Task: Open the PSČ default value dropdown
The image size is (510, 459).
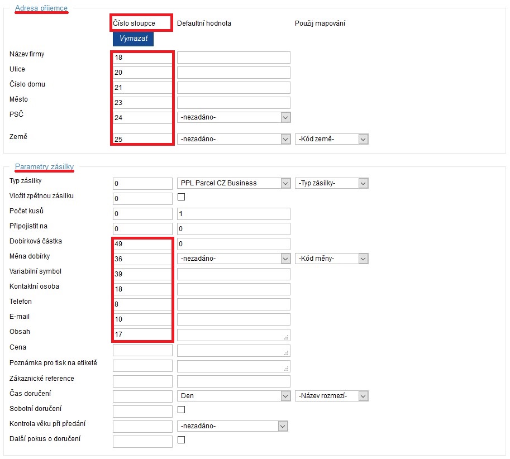Action: (233, 117)
